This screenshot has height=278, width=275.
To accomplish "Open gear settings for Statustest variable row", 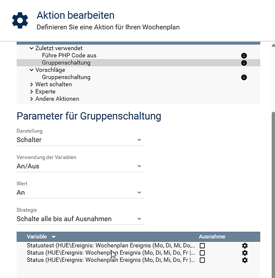I will point(245,246).
